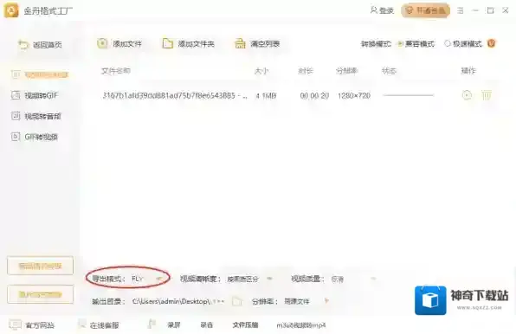Image resolution: width=516 pixels, height=334 pixels.
Task: Open the 视频质量 dropdown
Action: point(353,279)
